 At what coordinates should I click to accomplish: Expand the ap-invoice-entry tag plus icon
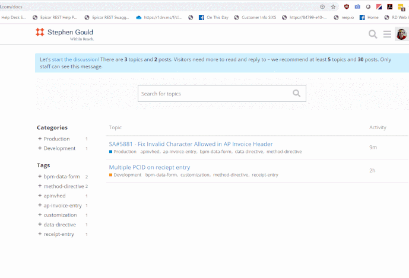(x=40, y=205)
